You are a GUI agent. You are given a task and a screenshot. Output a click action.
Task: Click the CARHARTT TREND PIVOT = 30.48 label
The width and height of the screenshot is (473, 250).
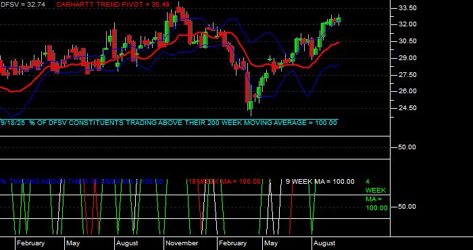click(x=113, y=5)
